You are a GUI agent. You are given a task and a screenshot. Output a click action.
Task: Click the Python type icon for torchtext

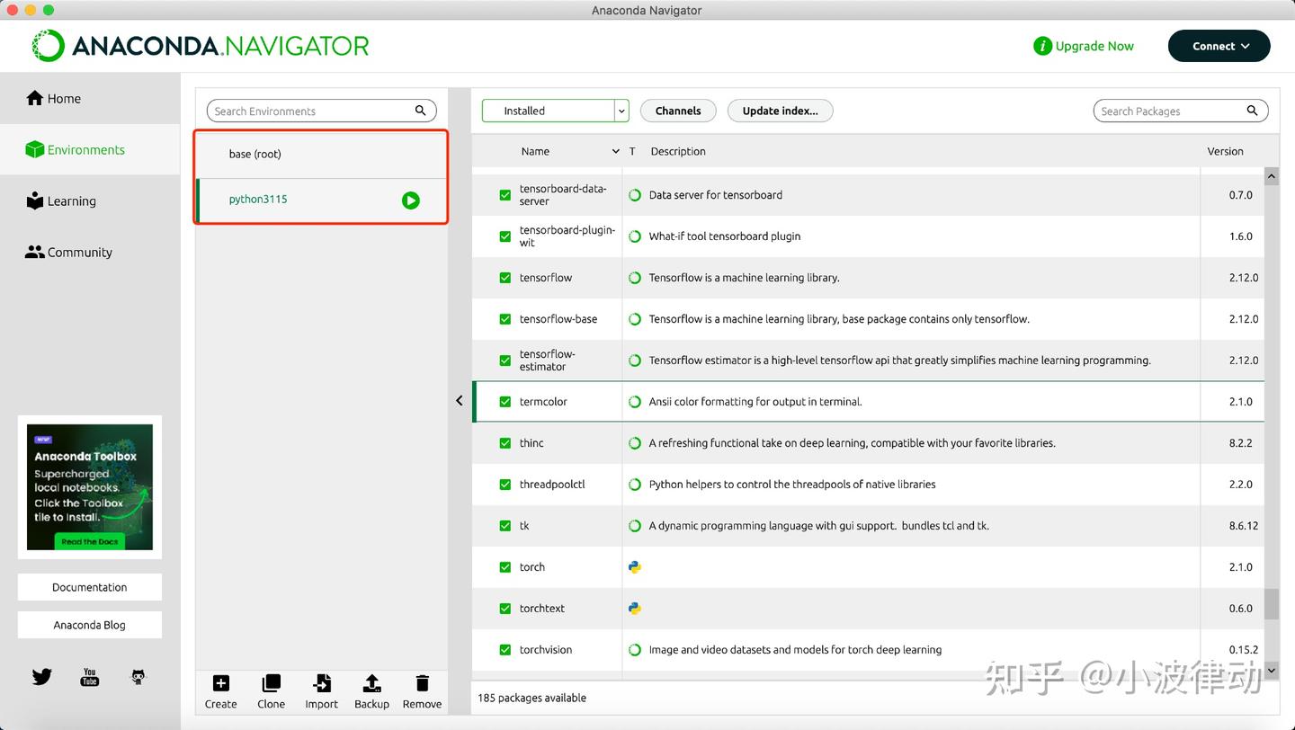pyautogui.click(x=635, y=608)
